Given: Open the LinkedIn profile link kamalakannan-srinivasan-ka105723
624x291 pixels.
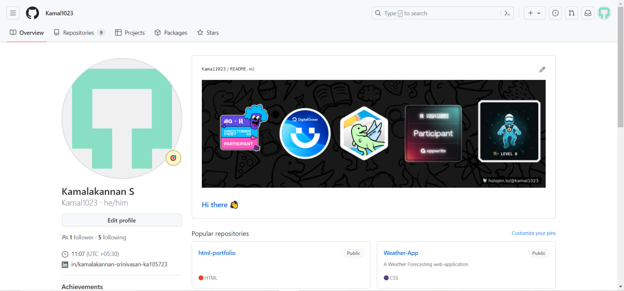Looking at the screenshot, I should 119,264.
